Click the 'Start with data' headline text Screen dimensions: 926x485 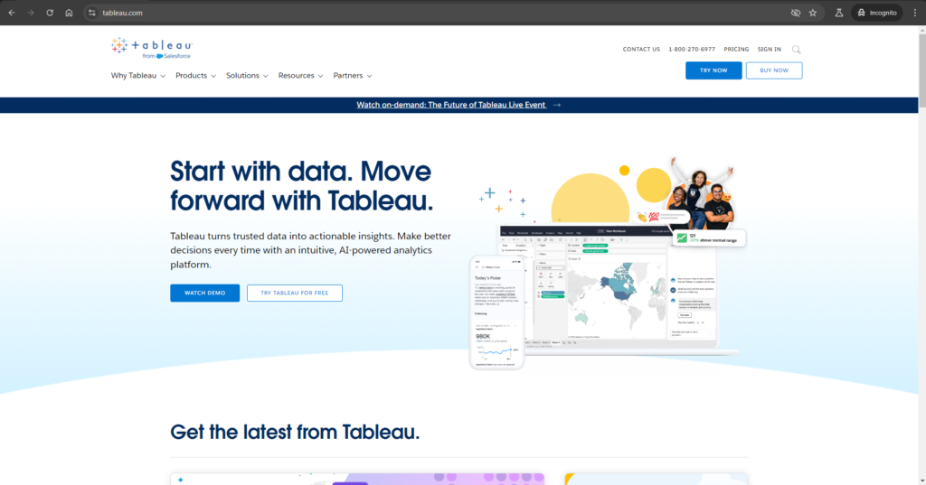click(302, 186)
